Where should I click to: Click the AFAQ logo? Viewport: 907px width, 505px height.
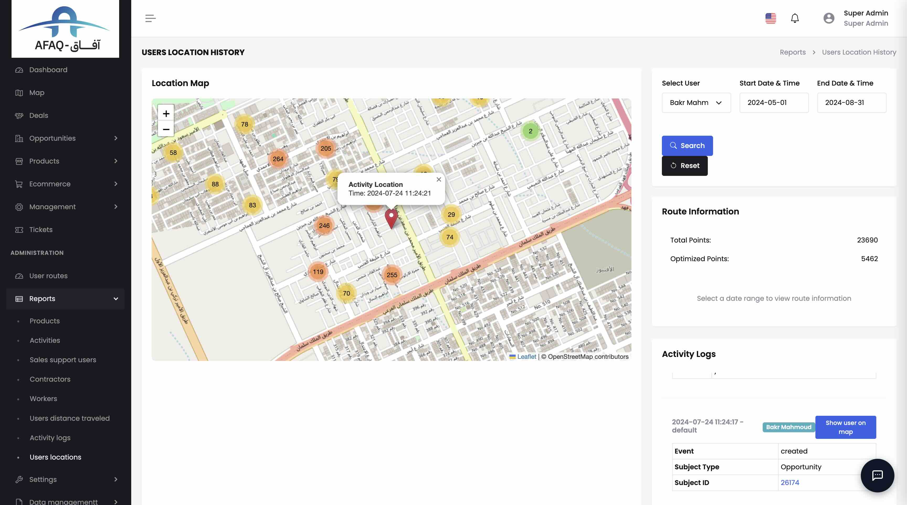click(x=65, y=29)
